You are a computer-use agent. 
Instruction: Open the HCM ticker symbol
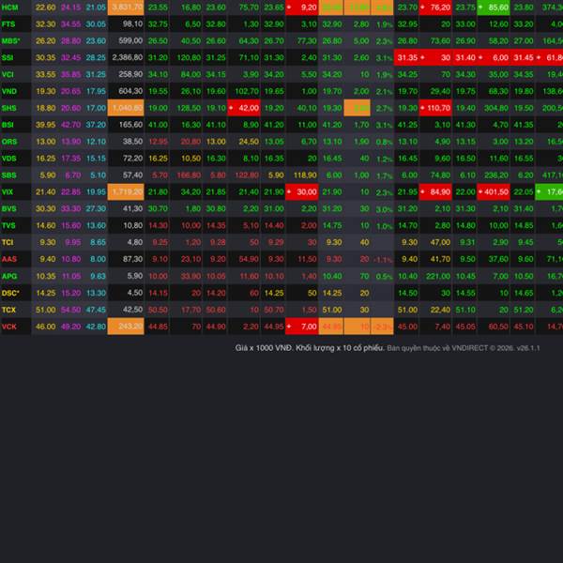click(9, 8)
